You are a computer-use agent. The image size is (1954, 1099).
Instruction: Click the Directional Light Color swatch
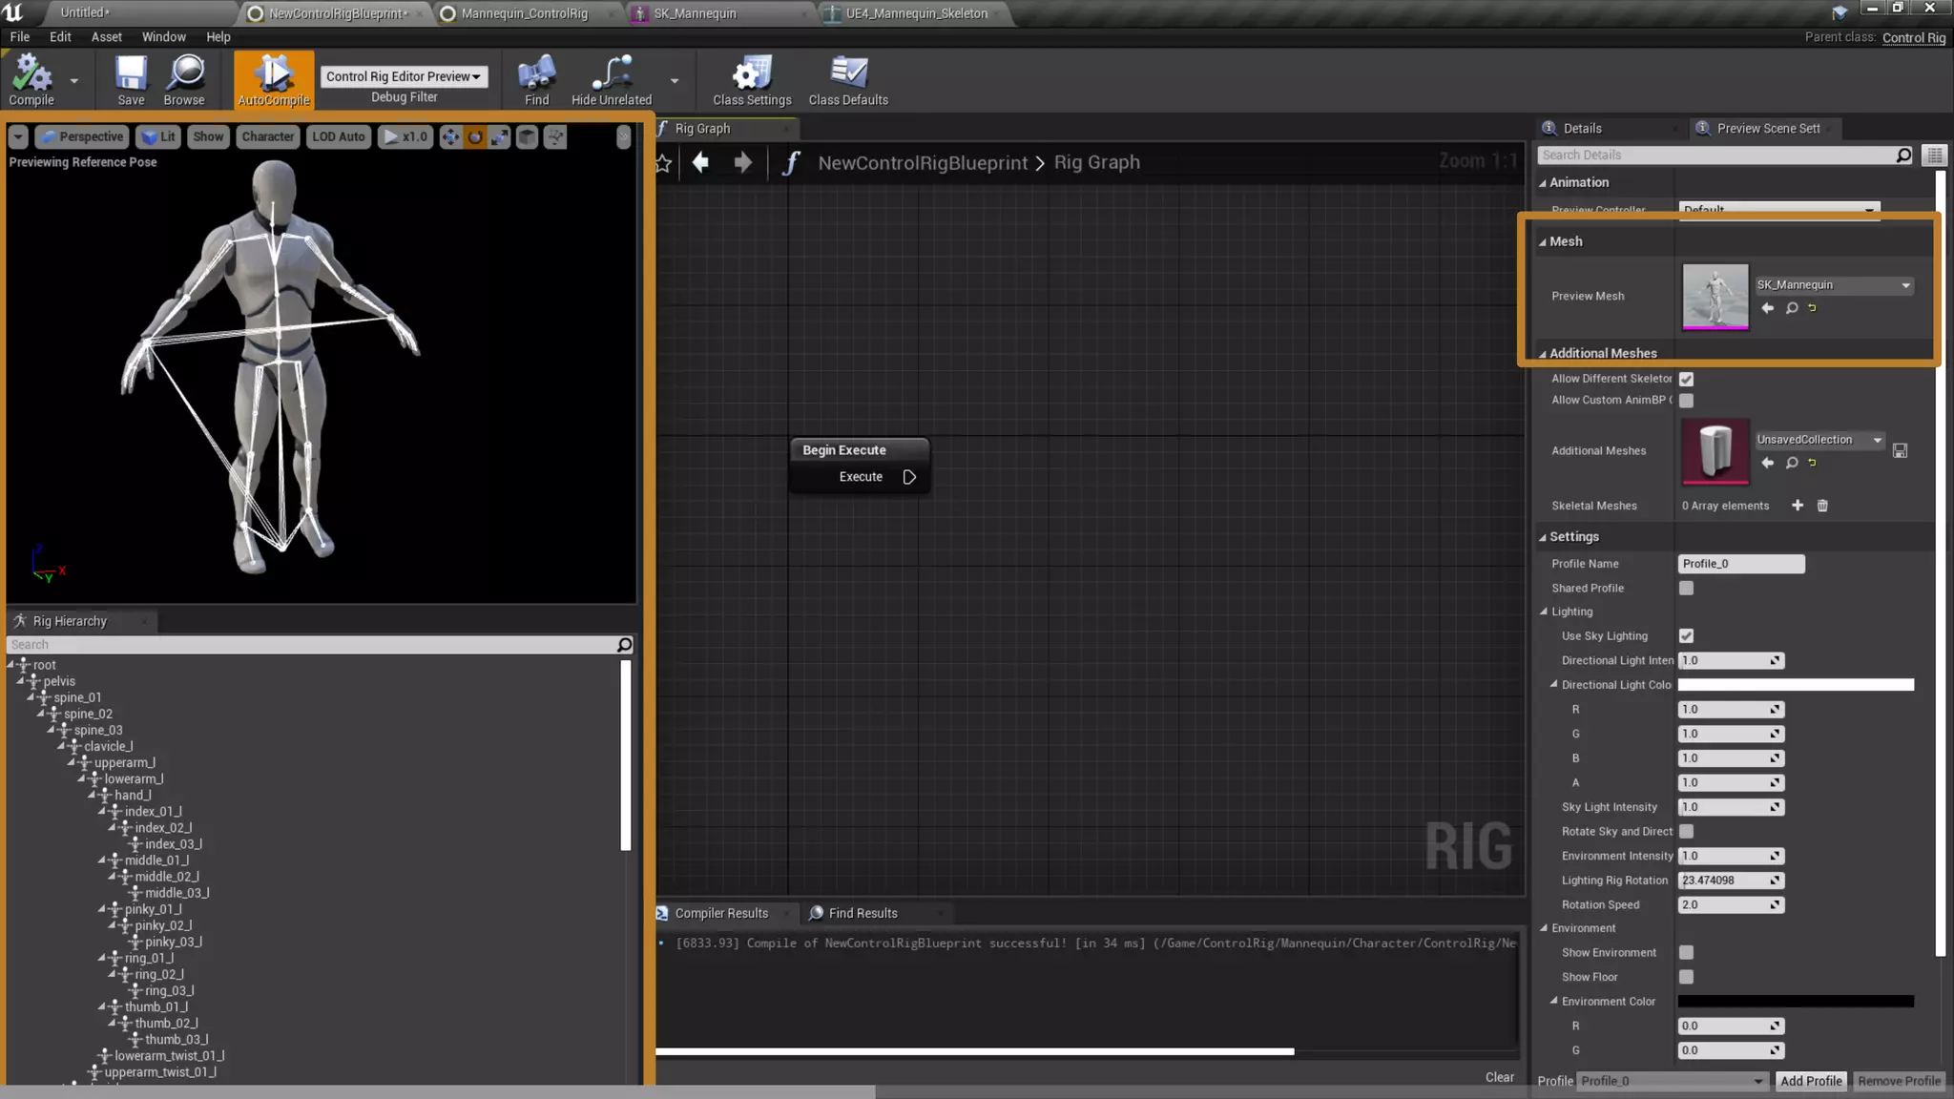click(x=1795, y=685)
